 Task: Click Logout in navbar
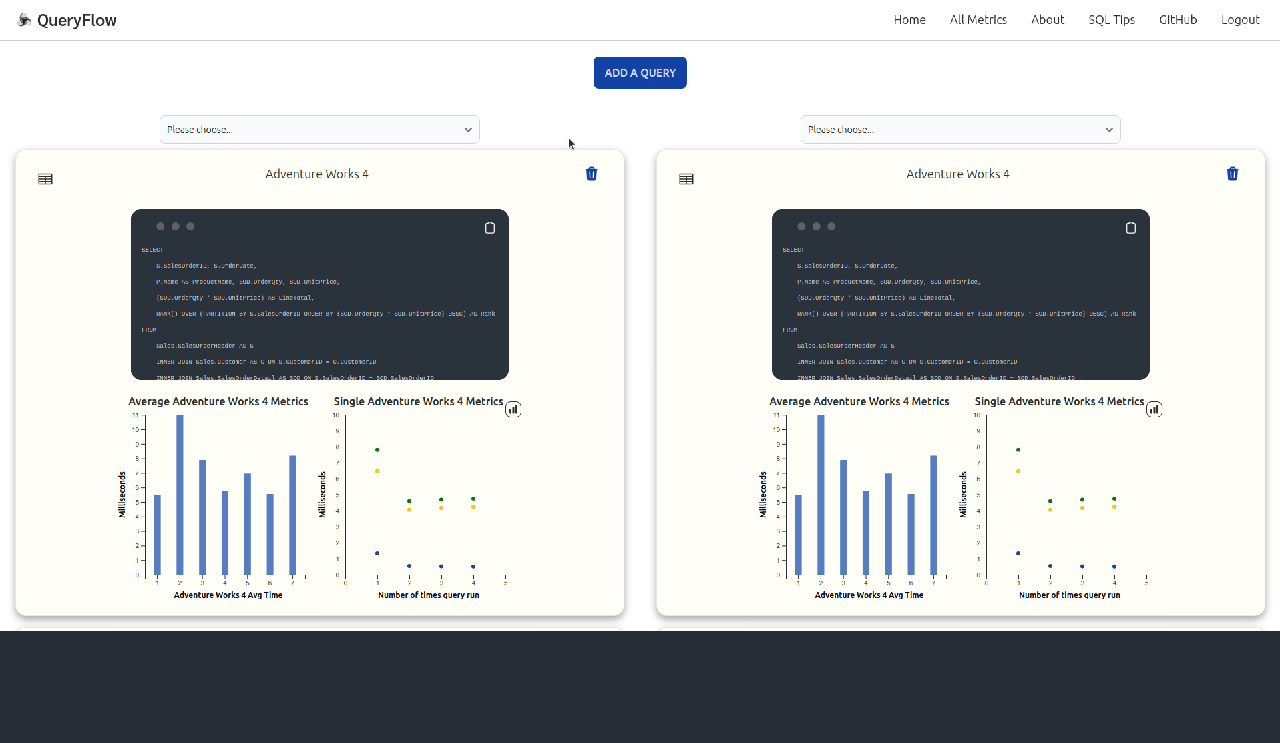point(1240,20)
